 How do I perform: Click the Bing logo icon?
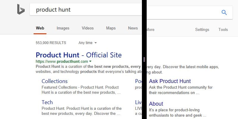(x=21, y=9)
